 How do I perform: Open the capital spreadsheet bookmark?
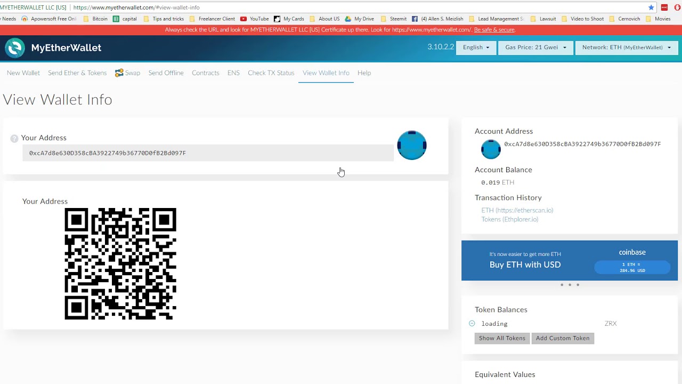point(125,19)
